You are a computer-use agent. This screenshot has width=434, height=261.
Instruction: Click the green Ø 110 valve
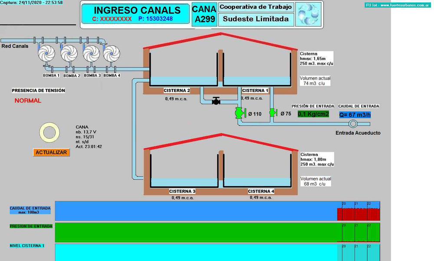(240, 113)
